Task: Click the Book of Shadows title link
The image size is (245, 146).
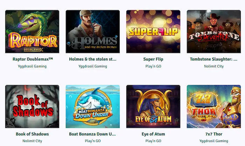Action: coord(32,134)
